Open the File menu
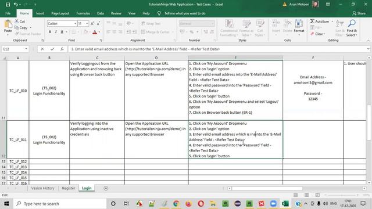The image size is (372, 209). click(8, 13)
